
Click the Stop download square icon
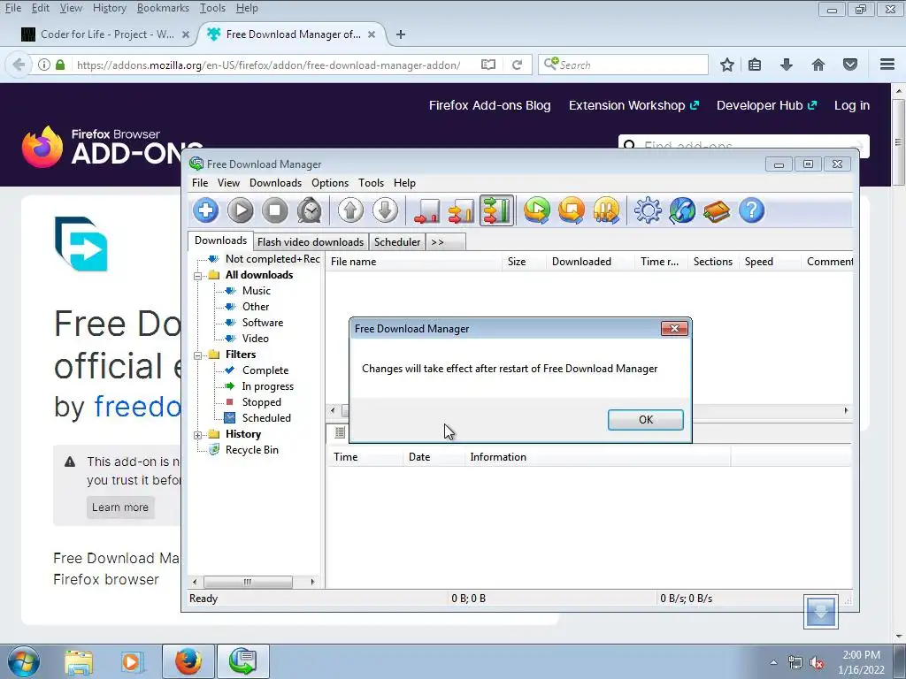click(x=275, y=210)
